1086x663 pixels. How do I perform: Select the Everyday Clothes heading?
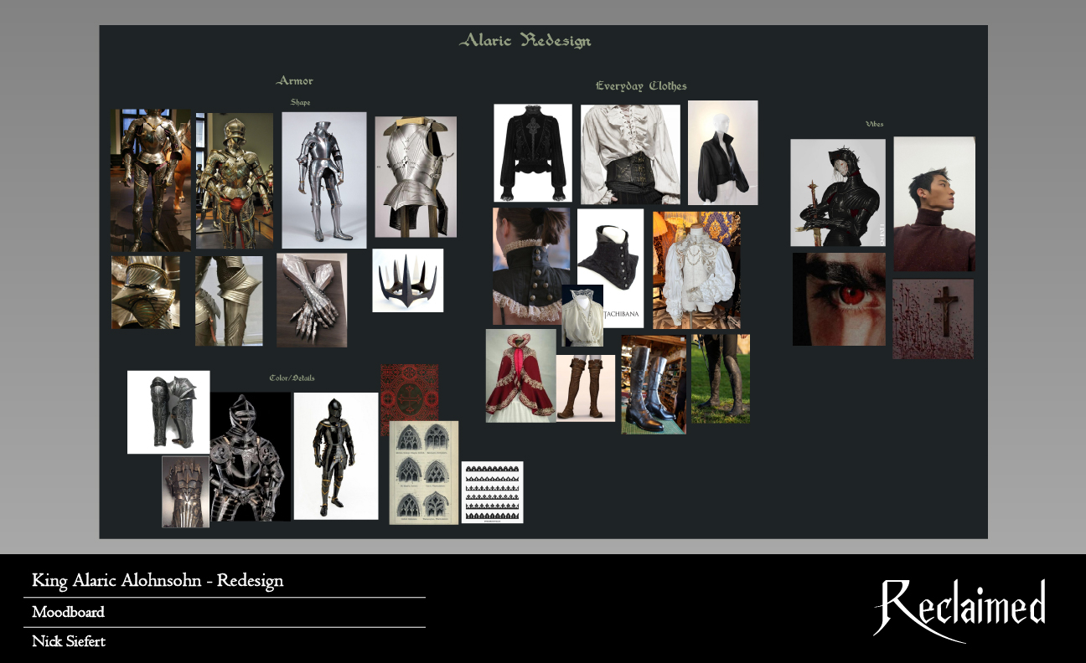click(x=641, y=86)
